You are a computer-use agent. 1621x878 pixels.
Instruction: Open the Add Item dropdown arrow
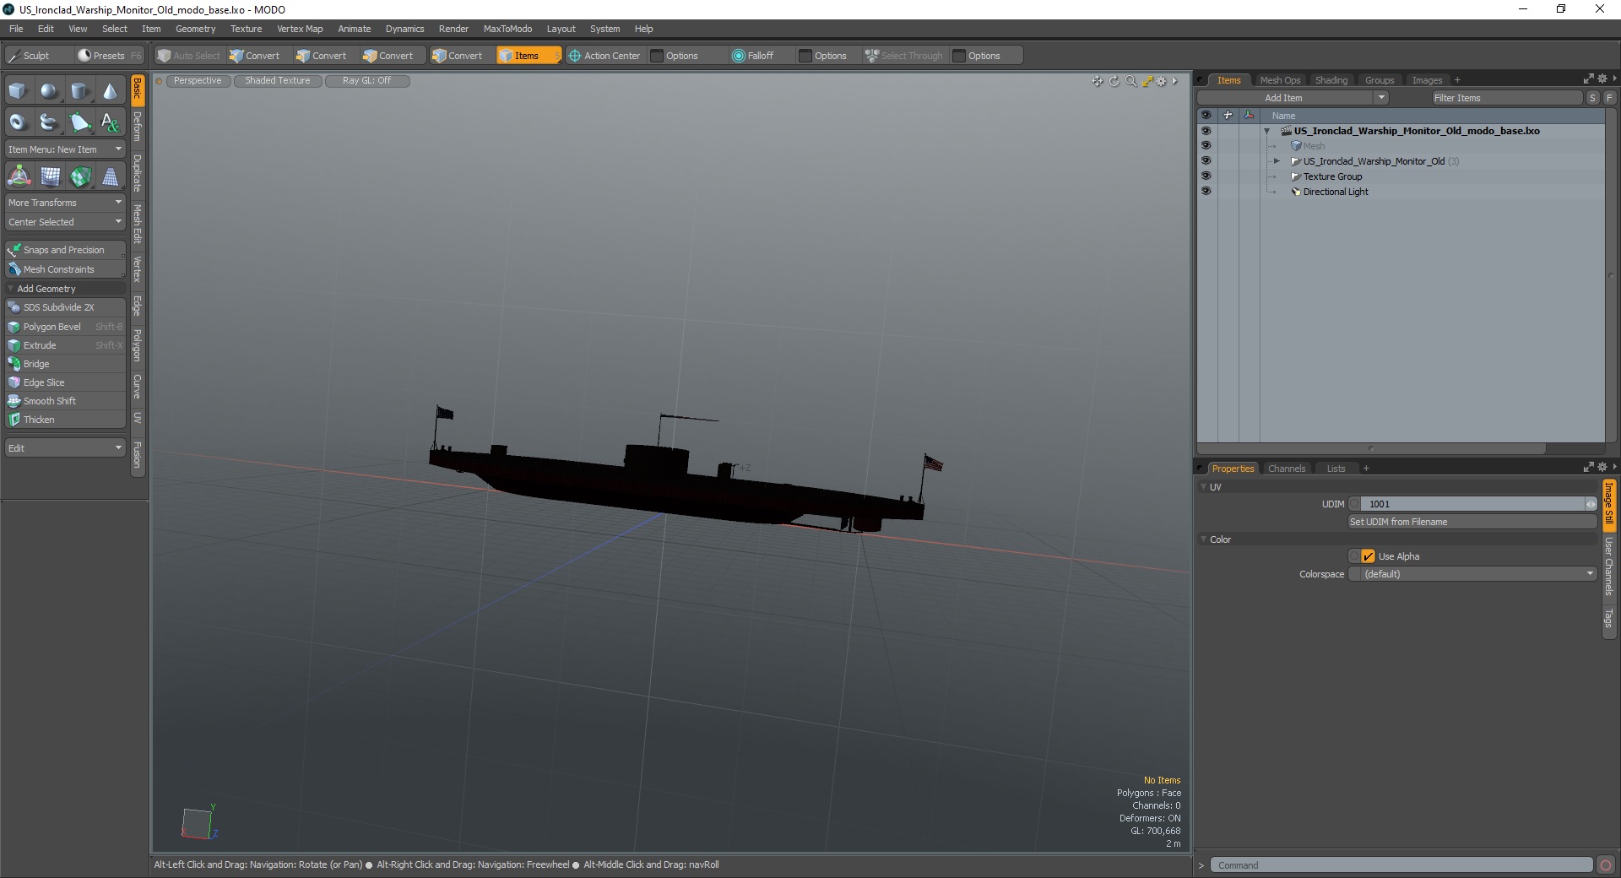coord(1381,98)
